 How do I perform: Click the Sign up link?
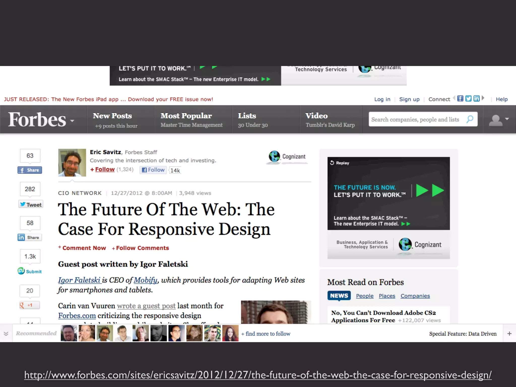[x=409, y=99]
